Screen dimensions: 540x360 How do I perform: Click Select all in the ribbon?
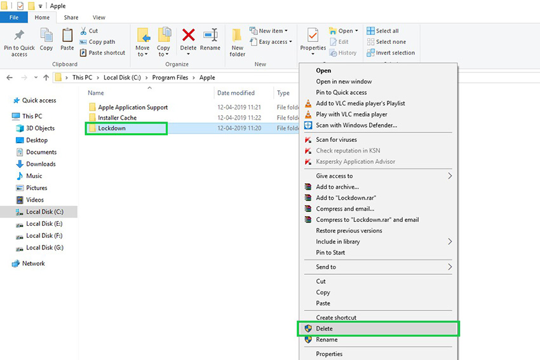click(x=387, y=31)
